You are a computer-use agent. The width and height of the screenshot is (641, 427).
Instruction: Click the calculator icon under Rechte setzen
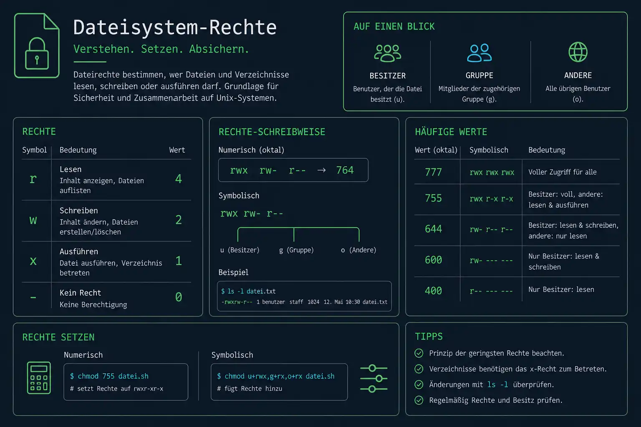tap(39, 378)
